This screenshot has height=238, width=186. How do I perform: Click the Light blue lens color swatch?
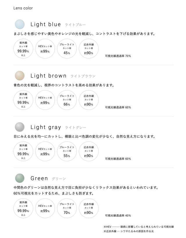point(19,24)
